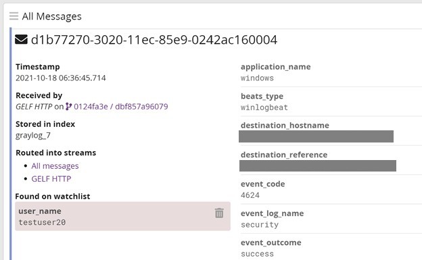Click the GELF HTTP input name in Received by

[x=34, y=107]
